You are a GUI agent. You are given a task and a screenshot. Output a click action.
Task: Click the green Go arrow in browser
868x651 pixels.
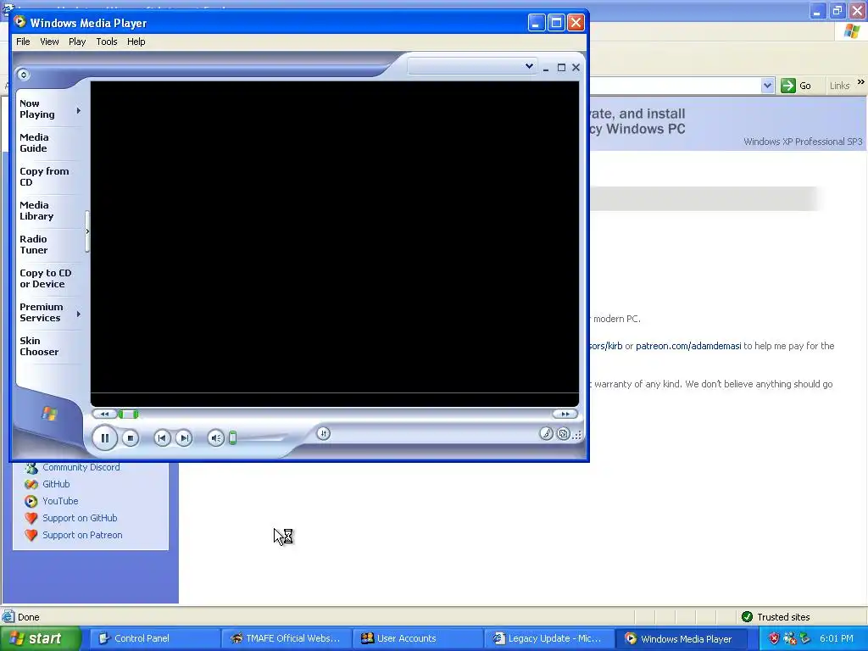pos(787,86)
